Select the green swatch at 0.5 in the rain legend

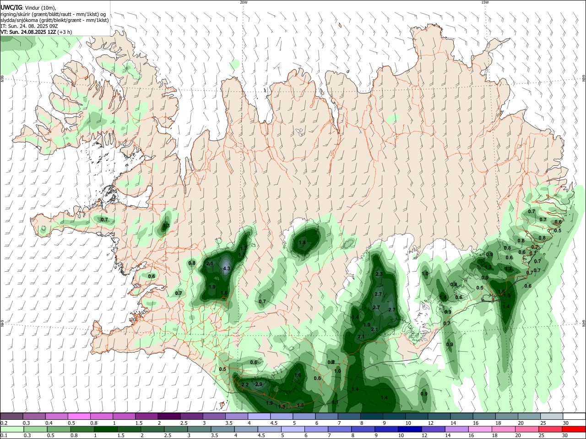pos(58,429)
